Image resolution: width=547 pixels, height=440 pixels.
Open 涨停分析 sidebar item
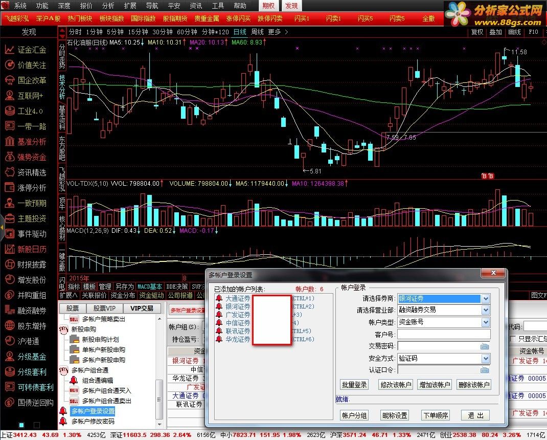26,188
